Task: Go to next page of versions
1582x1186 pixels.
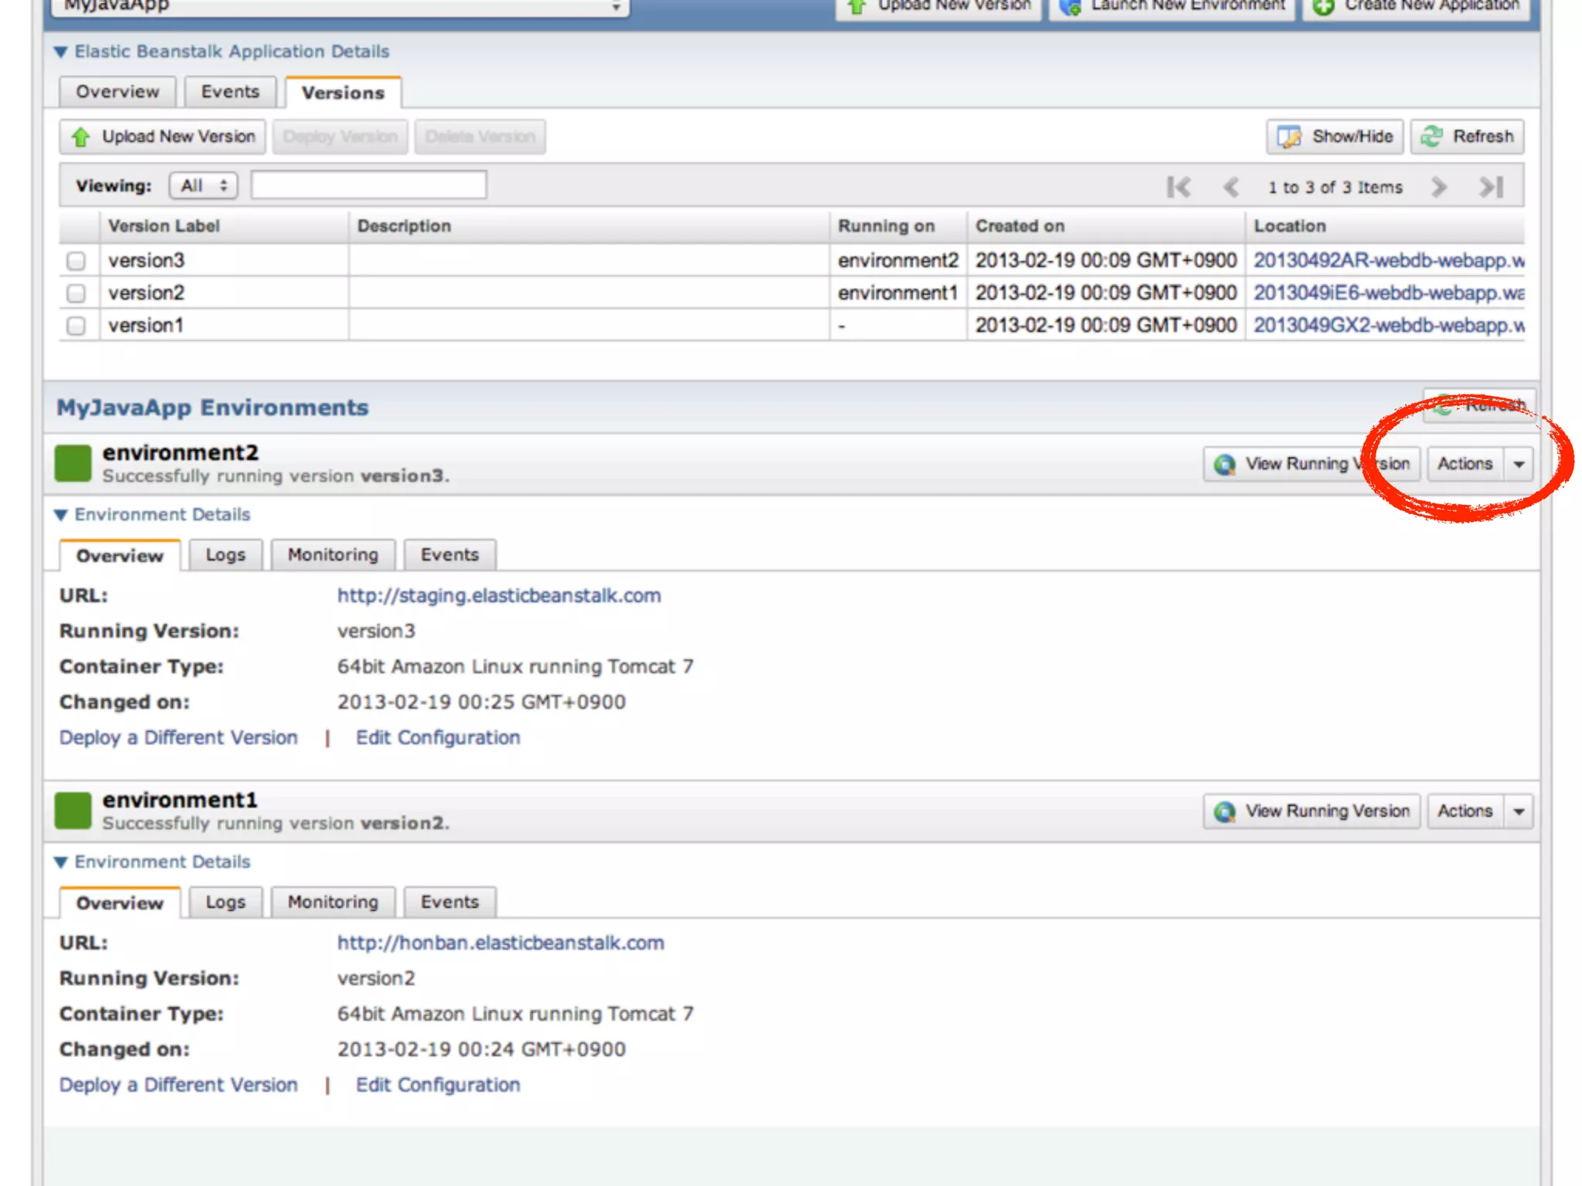Action: 1438,187
